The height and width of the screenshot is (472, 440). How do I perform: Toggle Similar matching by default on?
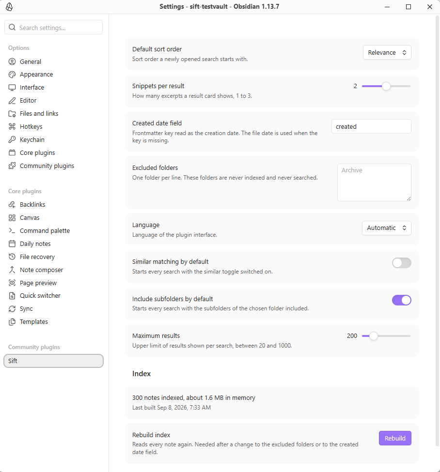click(401, 263)
